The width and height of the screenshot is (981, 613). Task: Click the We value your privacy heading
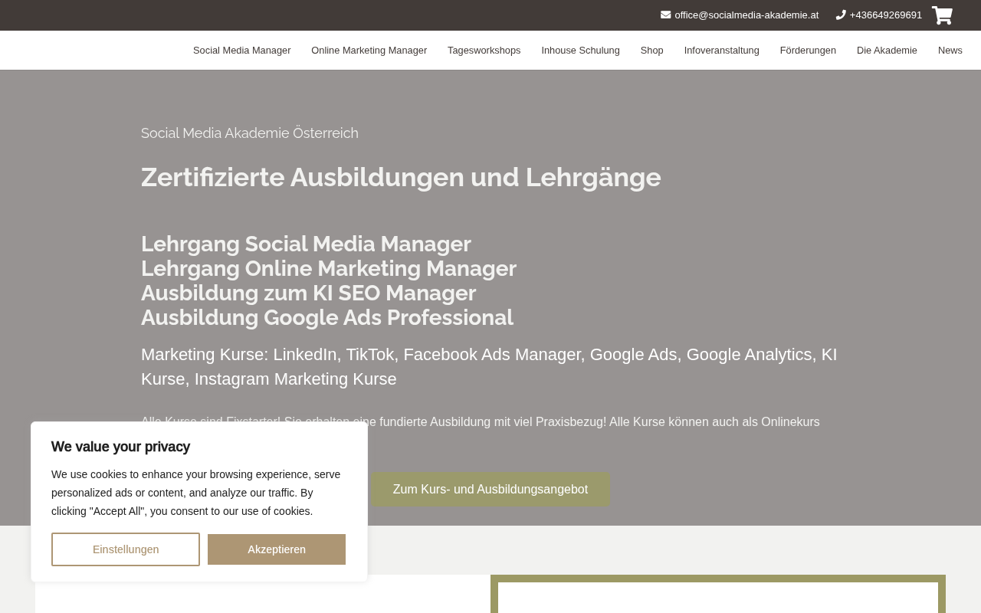(120, 447)
